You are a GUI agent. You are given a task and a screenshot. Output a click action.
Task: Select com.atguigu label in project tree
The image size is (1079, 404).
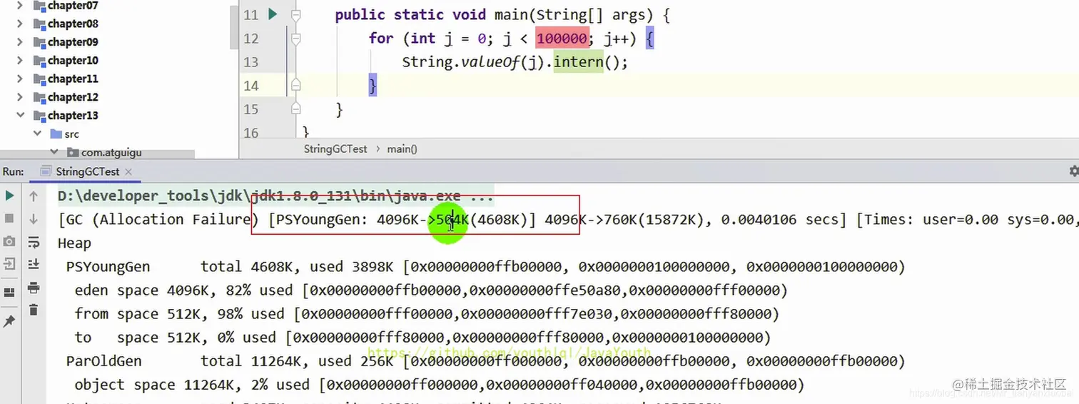coord(111,152)
